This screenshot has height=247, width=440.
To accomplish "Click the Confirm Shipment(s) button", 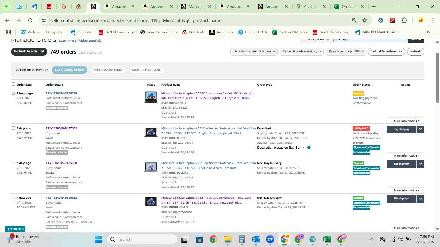I will (147, 70).
